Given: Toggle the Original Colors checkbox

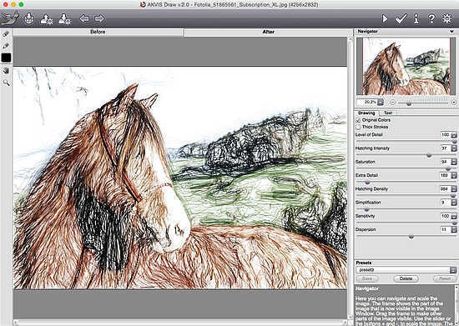Looking at the screenshot, I should point(358,120).
